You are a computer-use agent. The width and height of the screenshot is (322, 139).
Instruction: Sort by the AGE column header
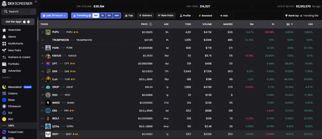coord(166,24)
